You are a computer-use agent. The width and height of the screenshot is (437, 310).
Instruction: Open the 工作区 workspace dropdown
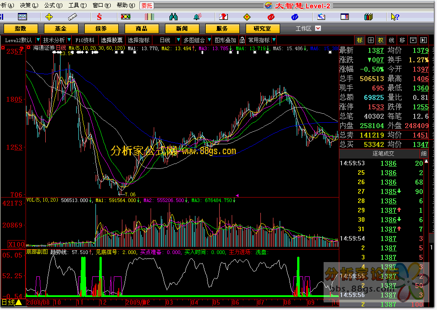point(318,28)
